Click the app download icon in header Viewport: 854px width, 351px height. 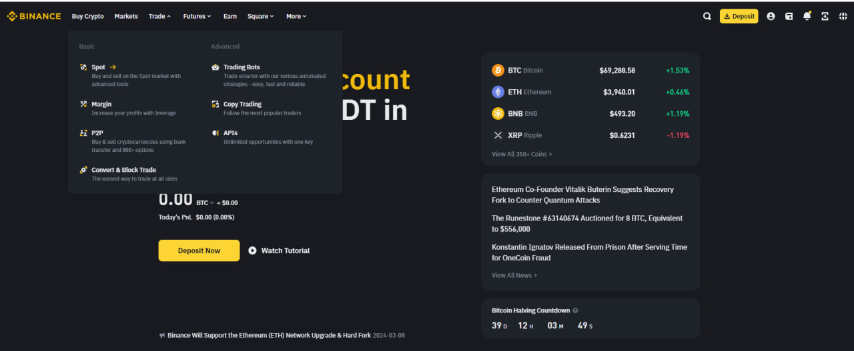[x=825, y=16]
